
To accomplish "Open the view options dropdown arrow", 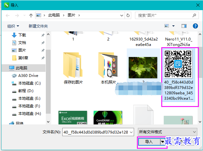I will point(173,26).
